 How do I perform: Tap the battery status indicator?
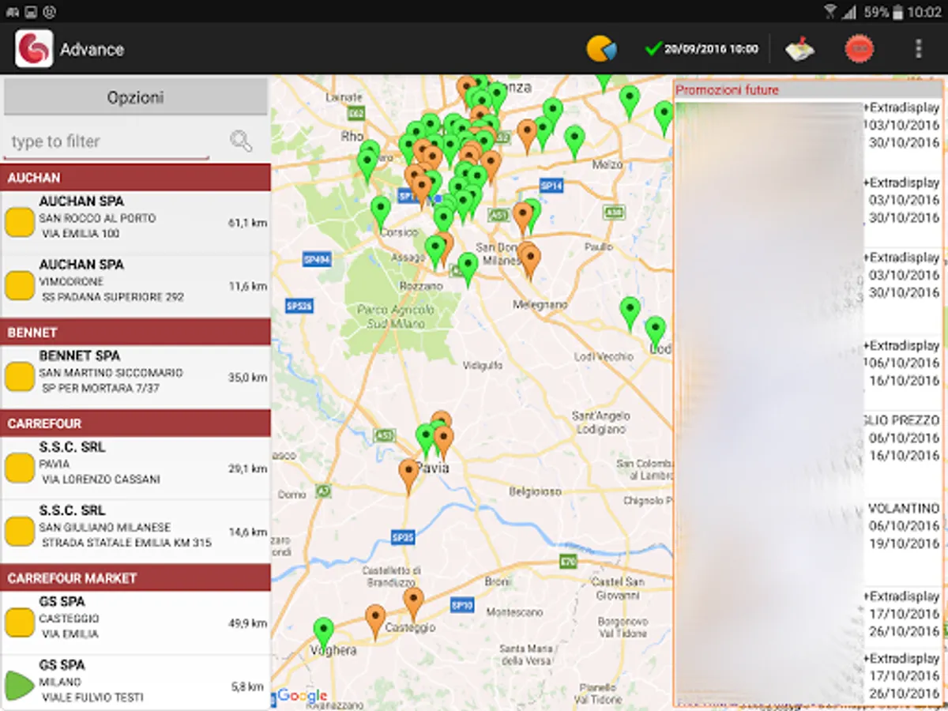click(x=897, y=12)
